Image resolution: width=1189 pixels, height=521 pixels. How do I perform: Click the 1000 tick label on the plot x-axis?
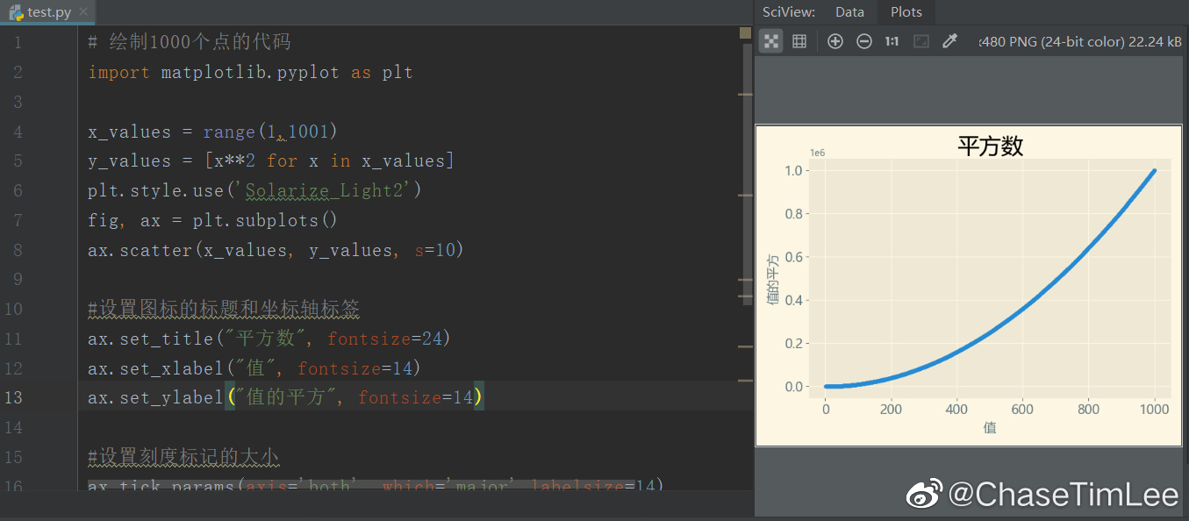point(1155,409)
